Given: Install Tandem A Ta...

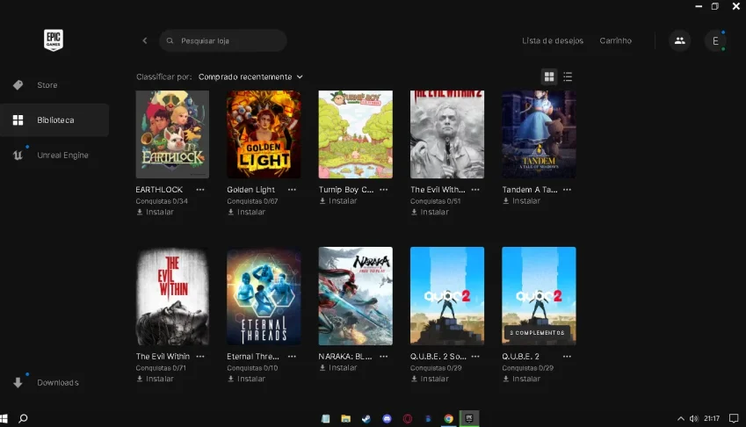Looking at the screenshot, I should 521,201.
